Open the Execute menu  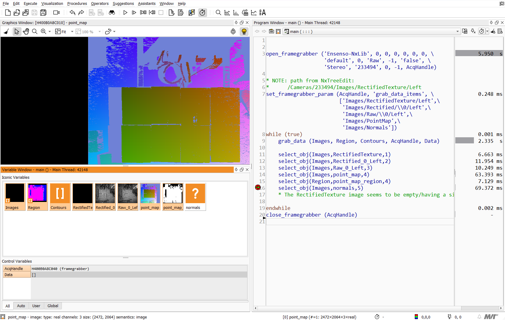[x=30, y=3]
